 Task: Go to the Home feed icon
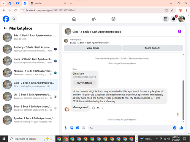[74, 19]
